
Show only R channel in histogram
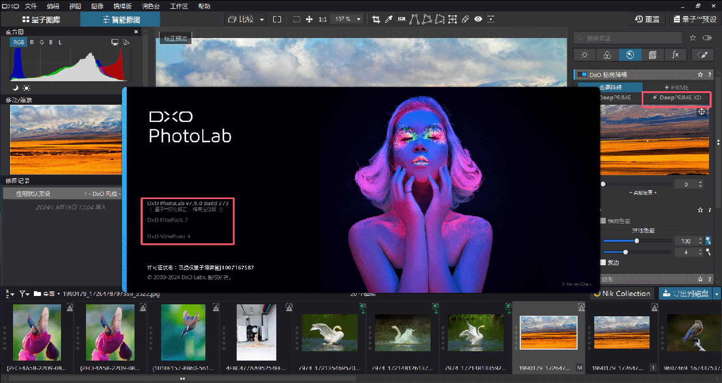pyautogui.click(x=32, y=42)
